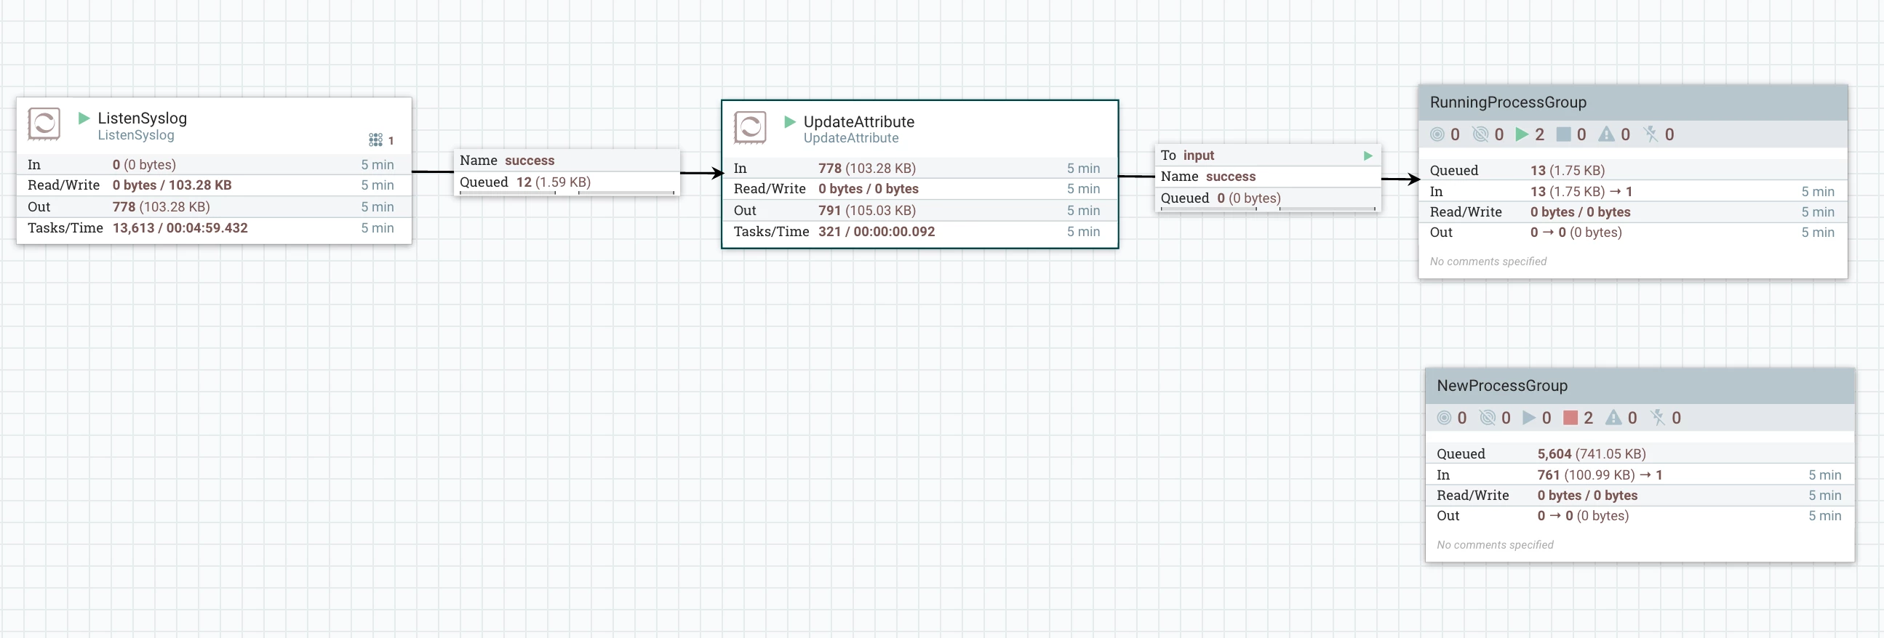The height and width of the screenshot is (638, 1884).
Task: Click UpdateAttribute running status play icon
Action: pyautogui.click(x=789, y=121)
